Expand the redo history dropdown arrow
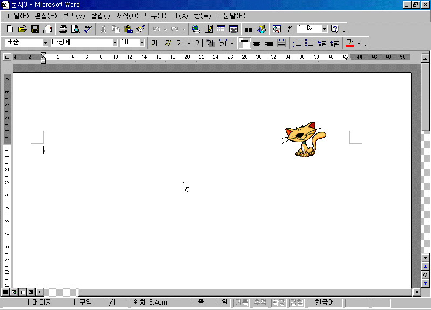Screen dimensions: 431x310 pyautogui.click(x=183, y=29)
